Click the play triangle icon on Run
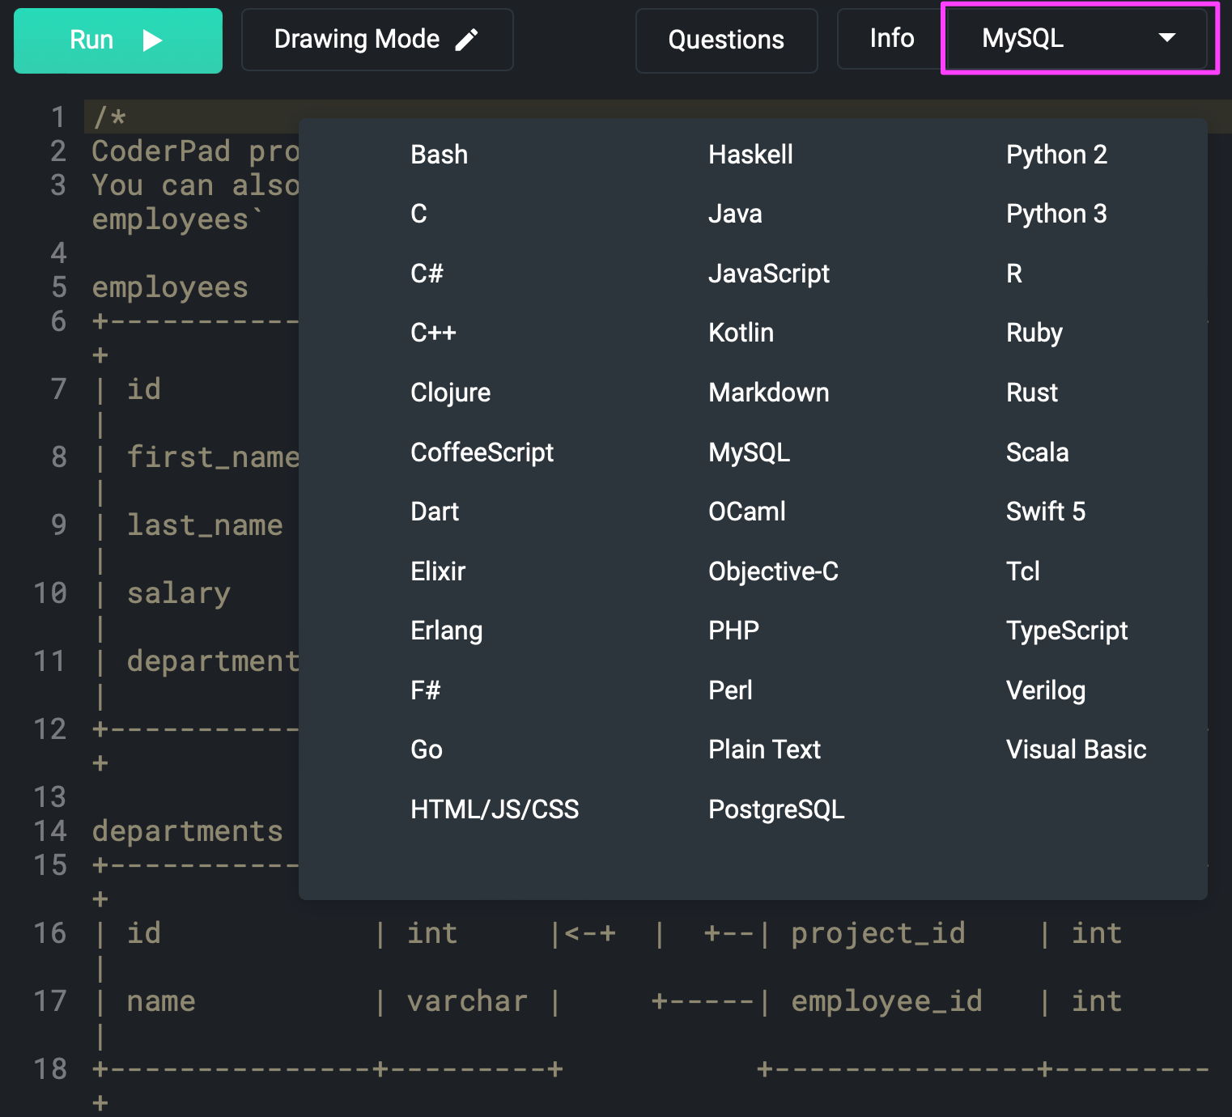 pyautogui.click(x=152, y=40)
